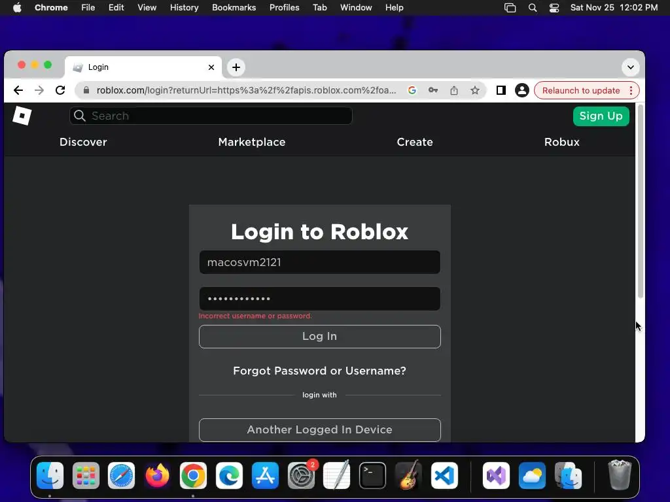
Task: Focus the password field
Action: [319, 298]
